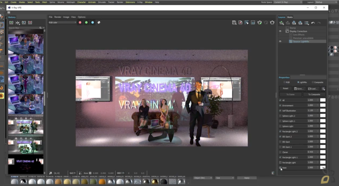The image size is (339, 186).
Task: Select the RGB radio button
Action: pos(284,82)
